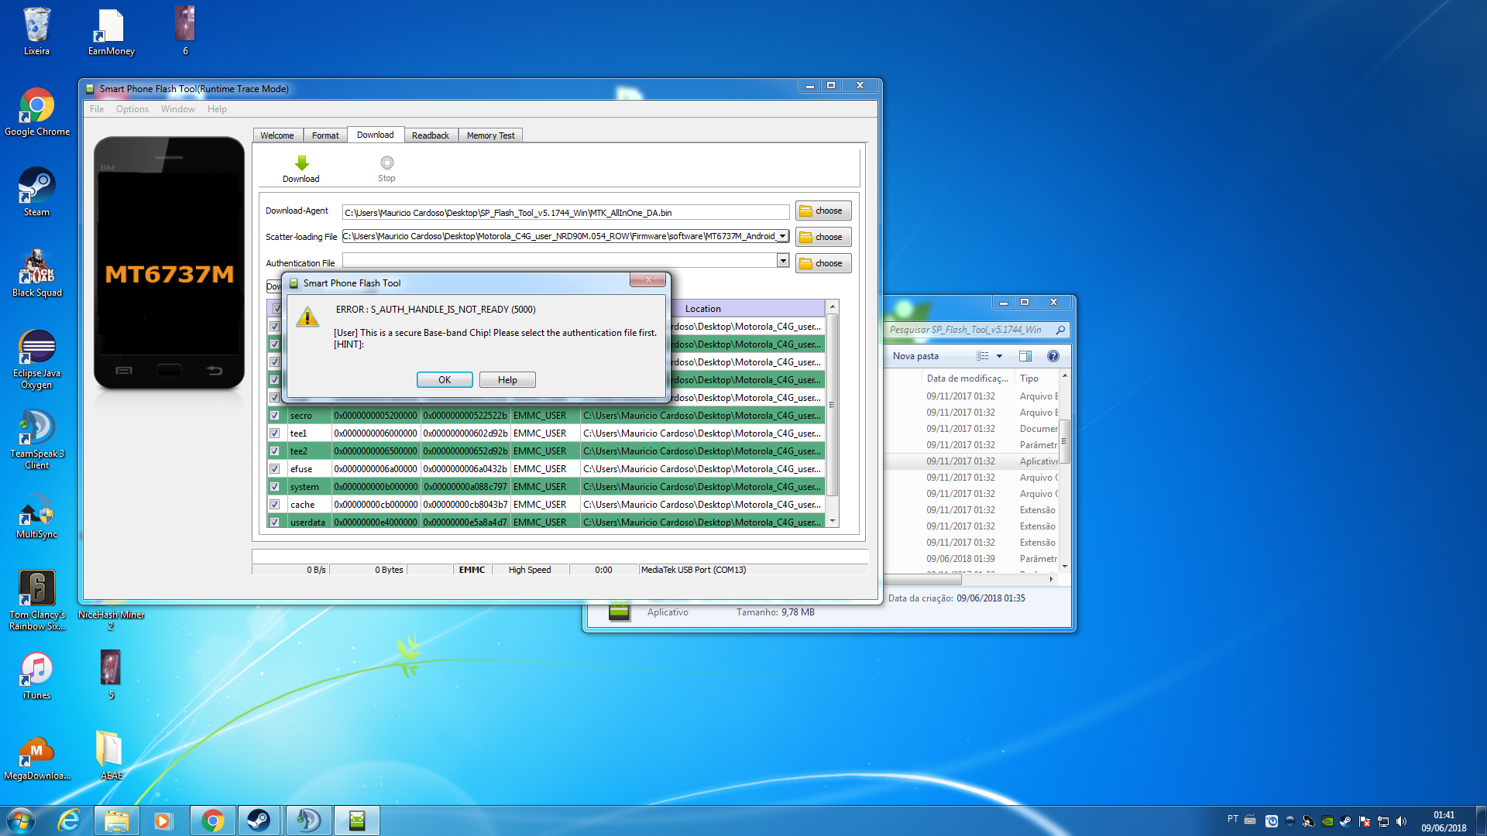The image size is (1487, 836).
Task: Click the Tipo column header in Explorer
Action: pyautogui.click(x=1036, y=379)
